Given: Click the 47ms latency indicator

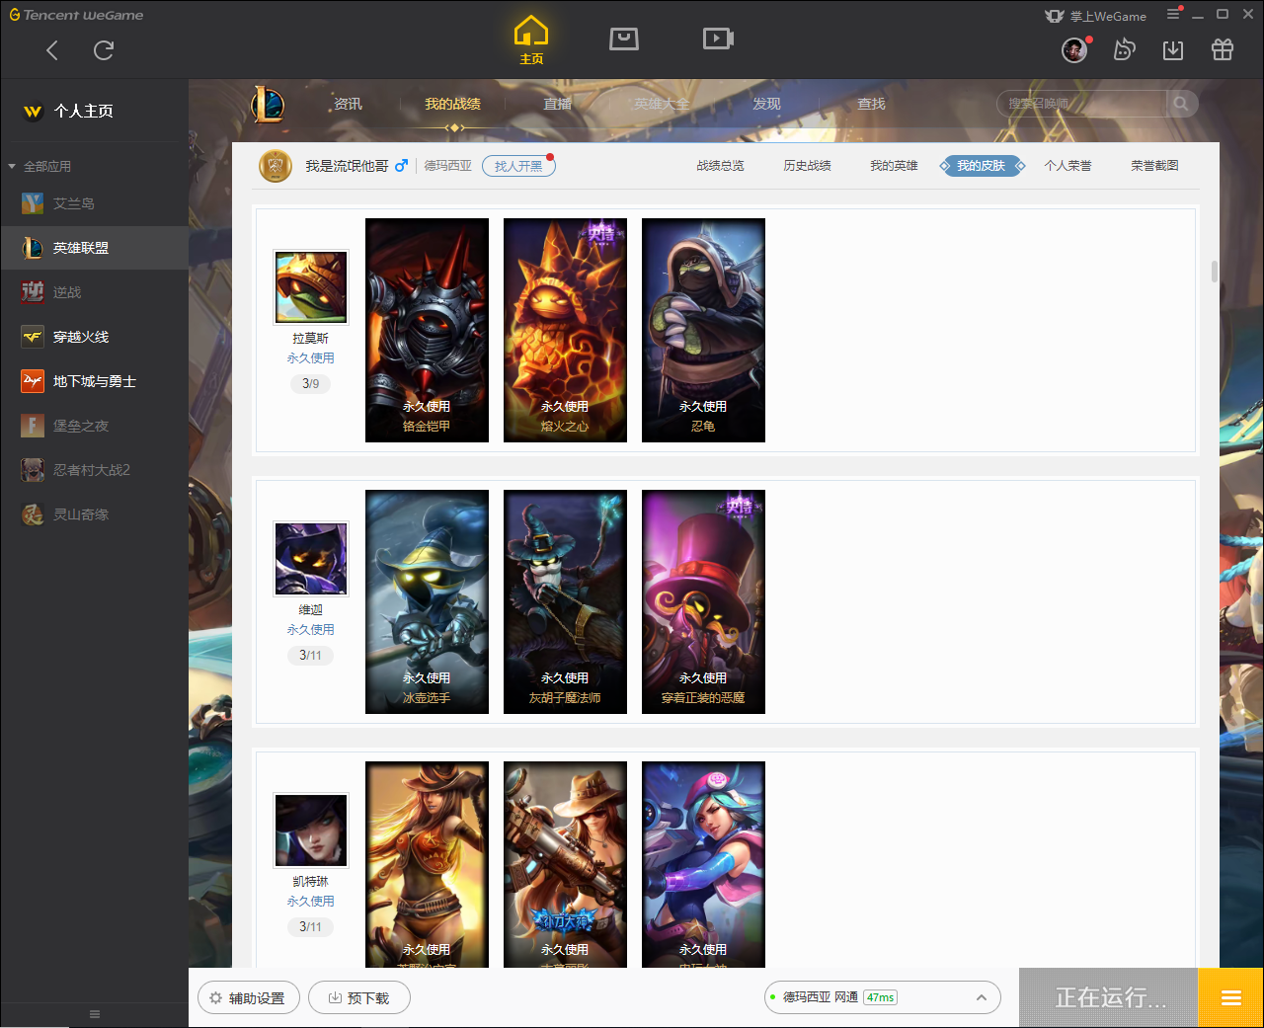Looking at the screenshot, I should click(880, 997).
